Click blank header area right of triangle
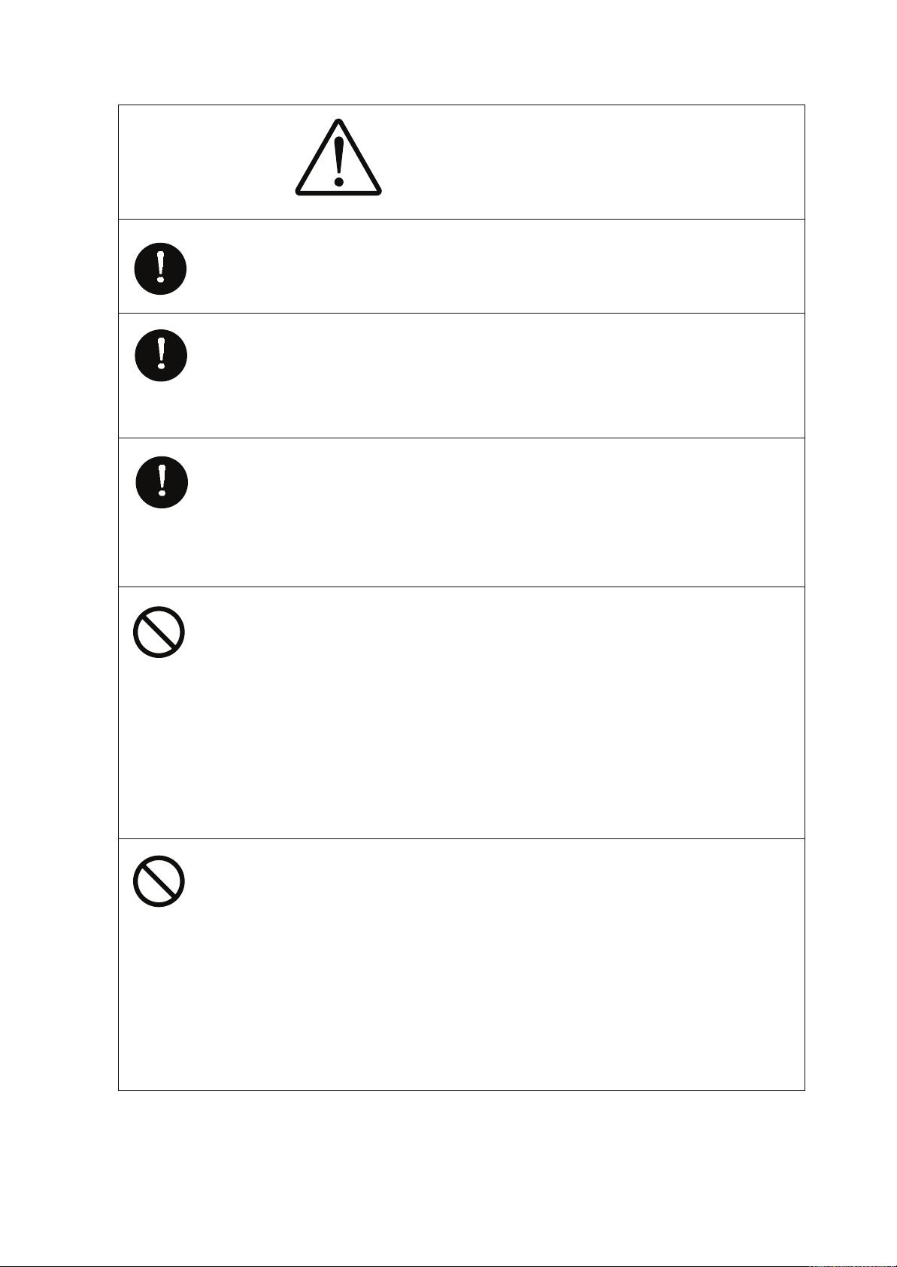This screenshot has height=1267, width=897. coord(594,162)
